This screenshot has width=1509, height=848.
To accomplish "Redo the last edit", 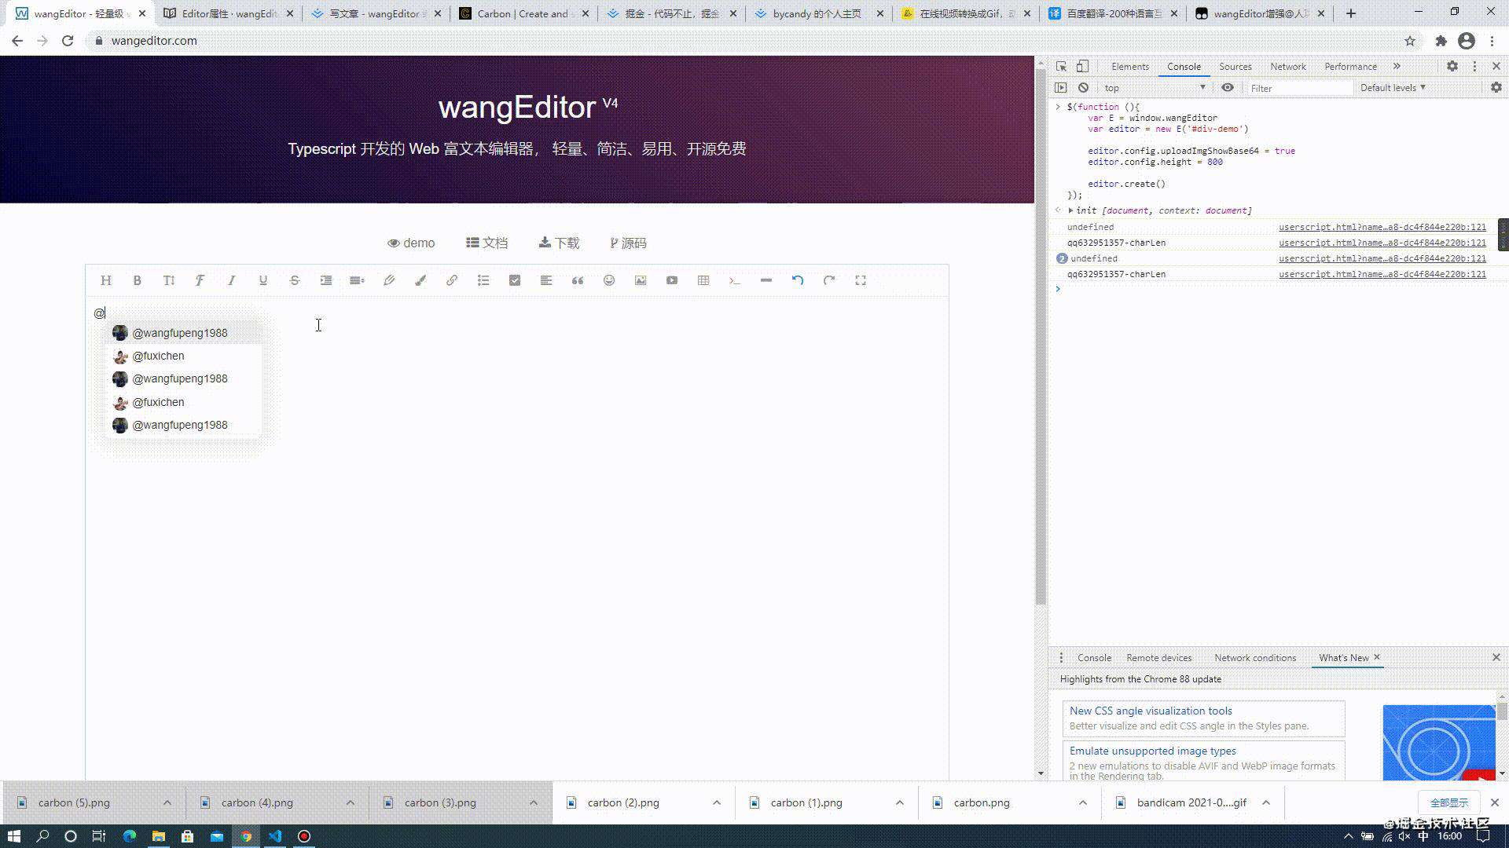I will click(829, 280).
